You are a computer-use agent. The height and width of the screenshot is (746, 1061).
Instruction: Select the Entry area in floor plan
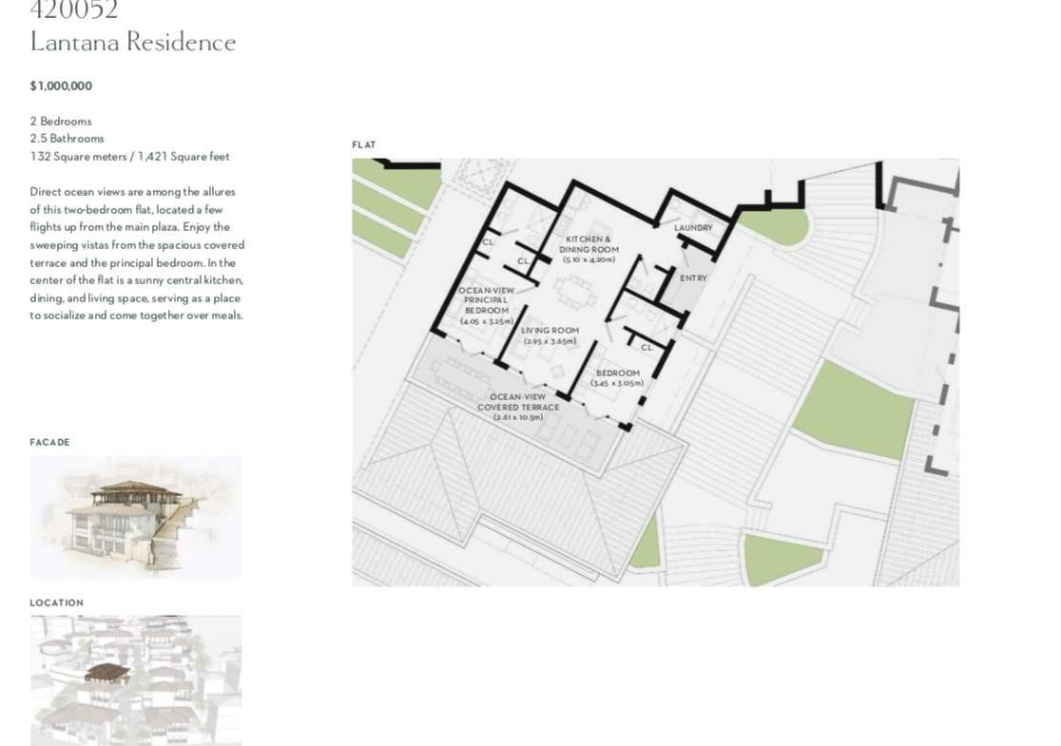[x=693, y=278]
